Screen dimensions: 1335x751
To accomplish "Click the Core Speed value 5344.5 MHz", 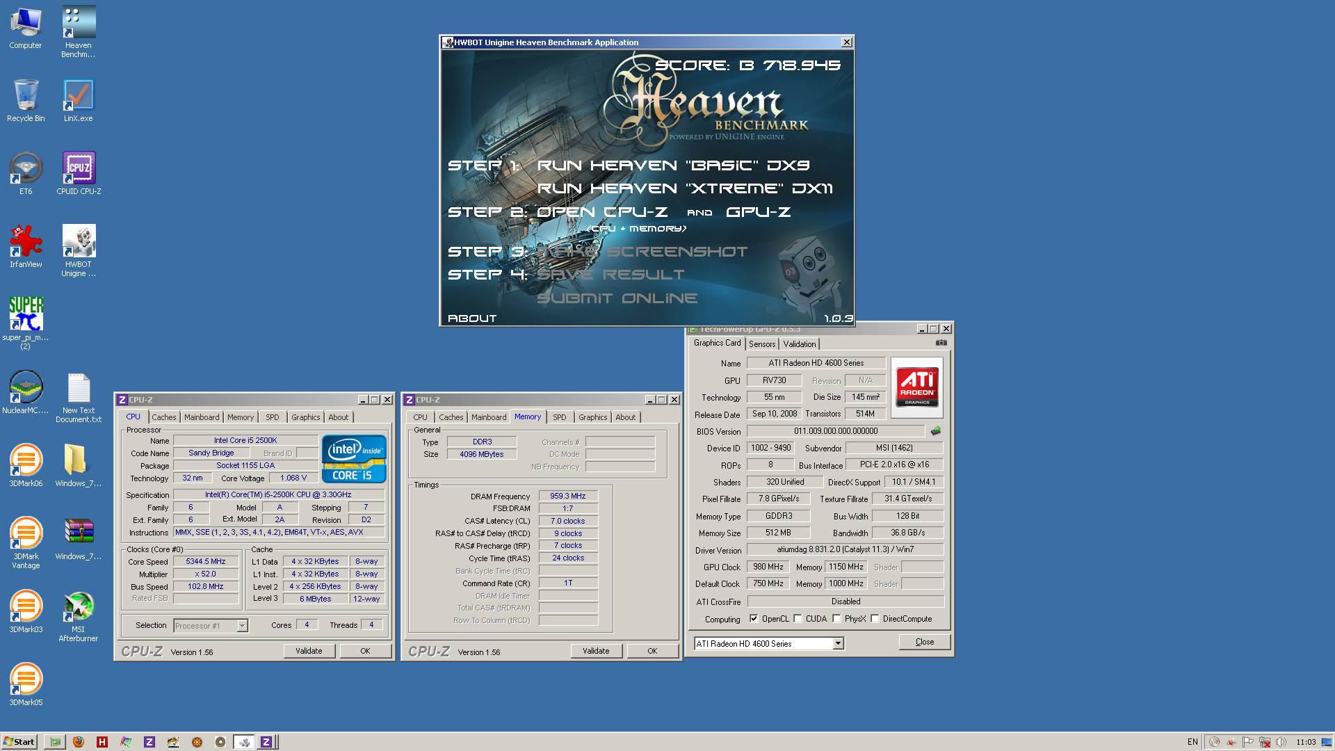I will coord(206,562).
